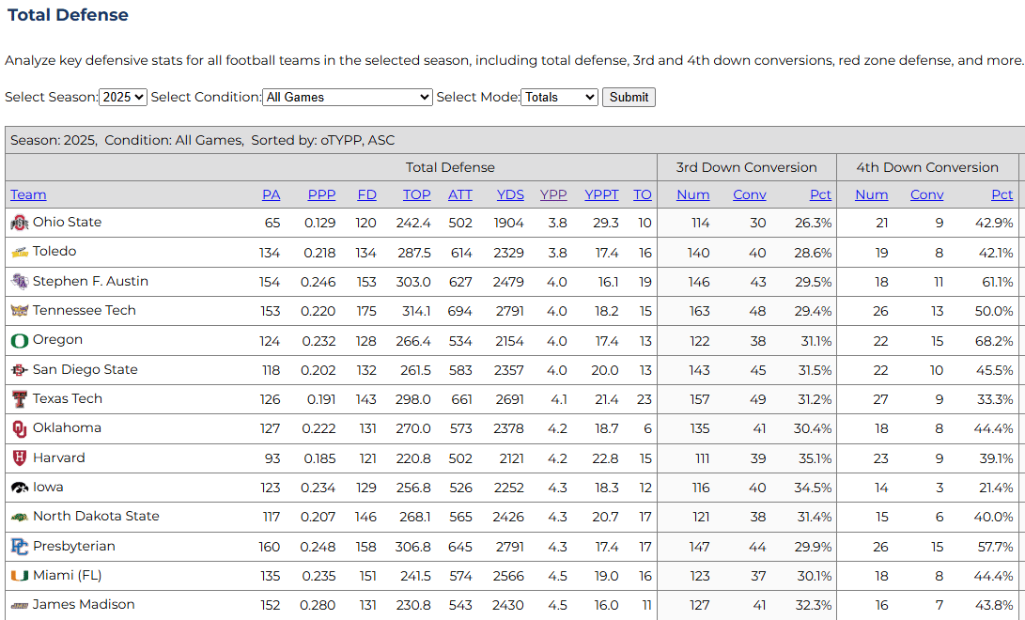Open the Select Mode dropdown
Viewport: 1025px width, 620px height.
[559, 97]
